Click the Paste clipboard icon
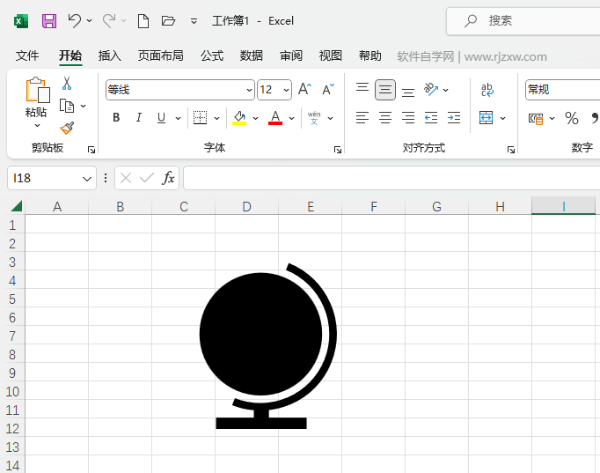Screen dimensions: 600x473 pyautogui.click(x=38, y=90)
